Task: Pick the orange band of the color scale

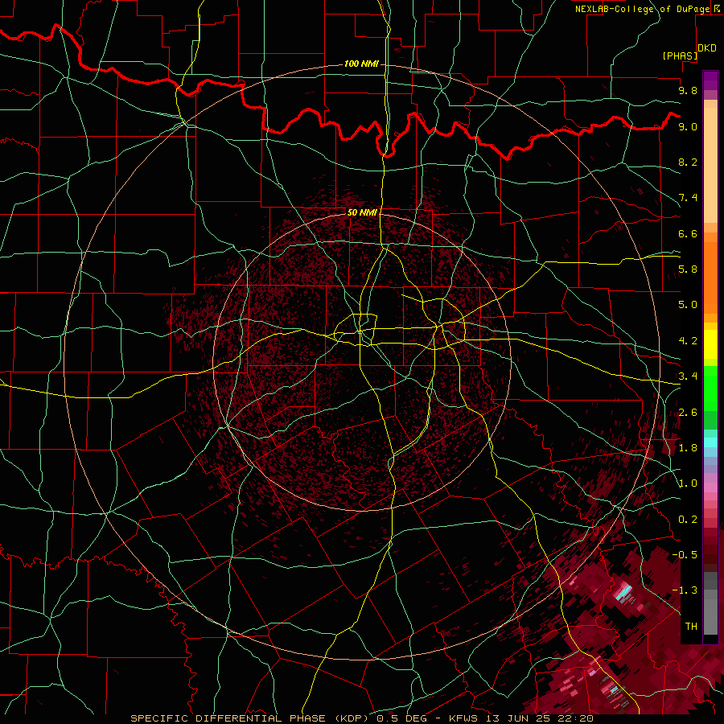Action: [710, 277]
